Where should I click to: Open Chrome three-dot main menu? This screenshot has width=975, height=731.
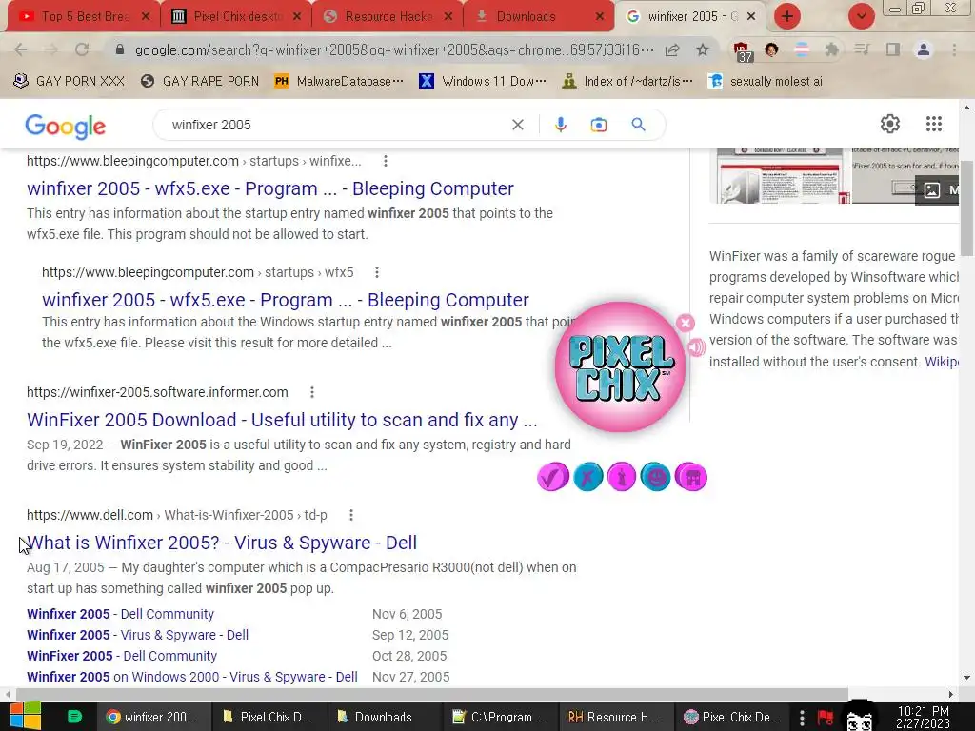pyautogui.click(x=954, y=49)
